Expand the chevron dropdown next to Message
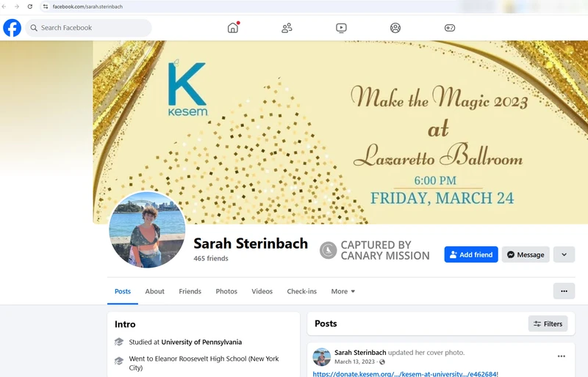The width and height of the screenshot is (588, 377). coord(564,255)
